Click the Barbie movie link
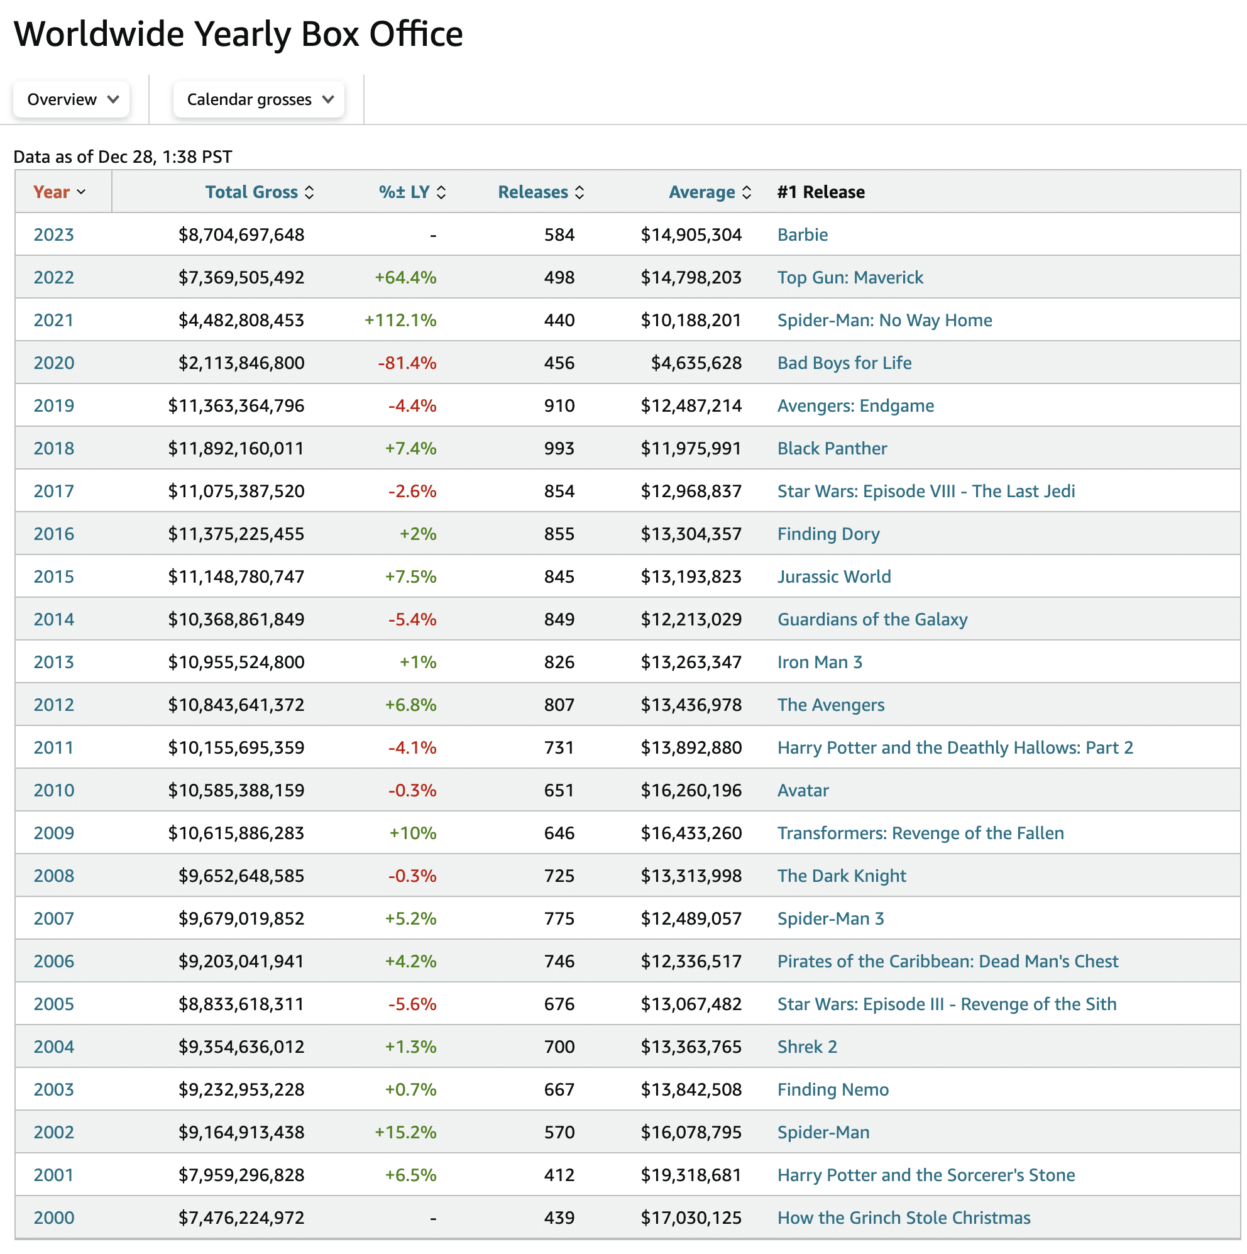 pos(803,234)
